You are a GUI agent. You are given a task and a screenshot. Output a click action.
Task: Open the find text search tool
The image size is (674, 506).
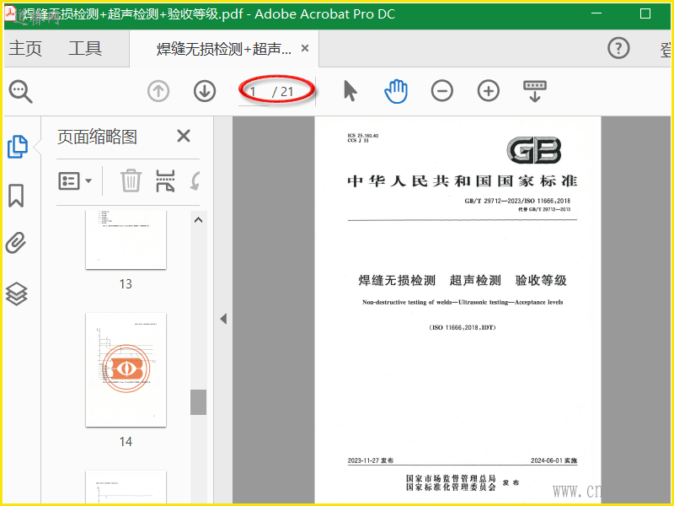click(x=20, y=91)
